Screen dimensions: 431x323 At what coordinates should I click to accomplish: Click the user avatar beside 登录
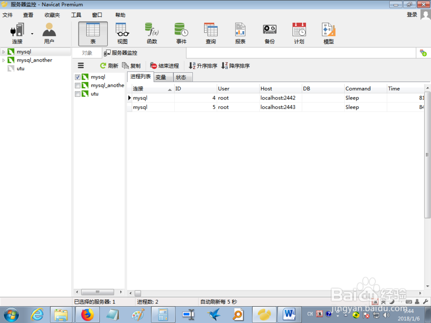point(425,15)
